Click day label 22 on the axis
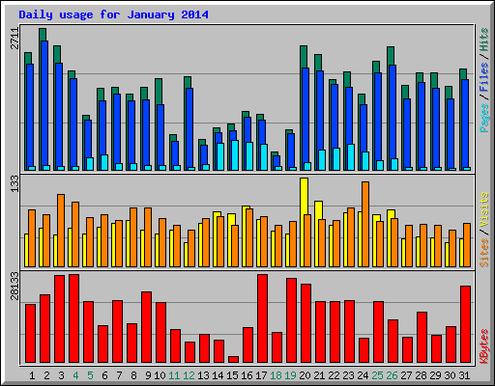This screenshot has width=495, height=386. pos(334,375)
